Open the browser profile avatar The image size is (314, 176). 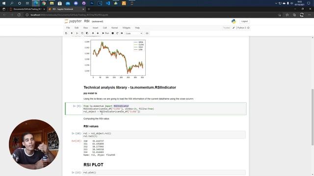coord(302,15)
